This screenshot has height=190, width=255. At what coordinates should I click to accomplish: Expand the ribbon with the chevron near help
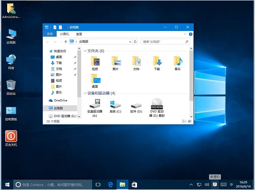click(x=186, y=34)
